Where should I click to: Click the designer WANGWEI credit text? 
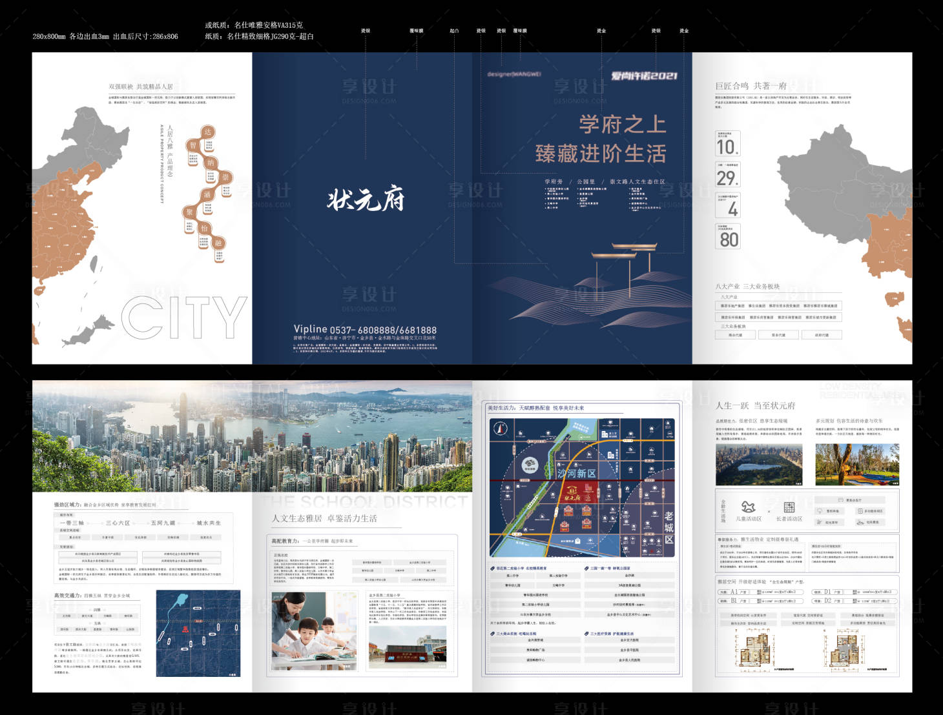tap(514, 74)
